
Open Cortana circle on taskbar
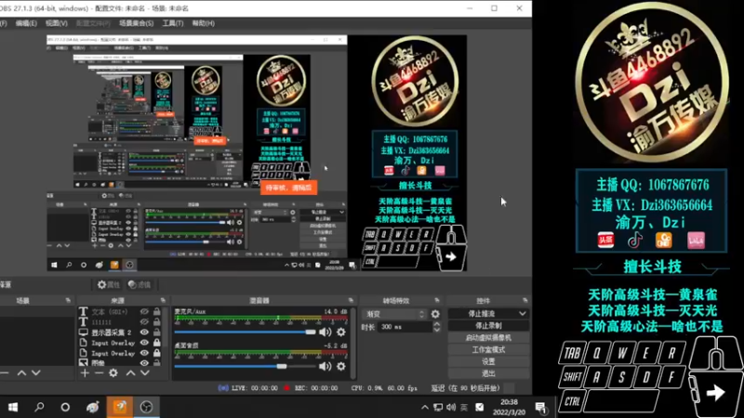[x=65, y=407]
